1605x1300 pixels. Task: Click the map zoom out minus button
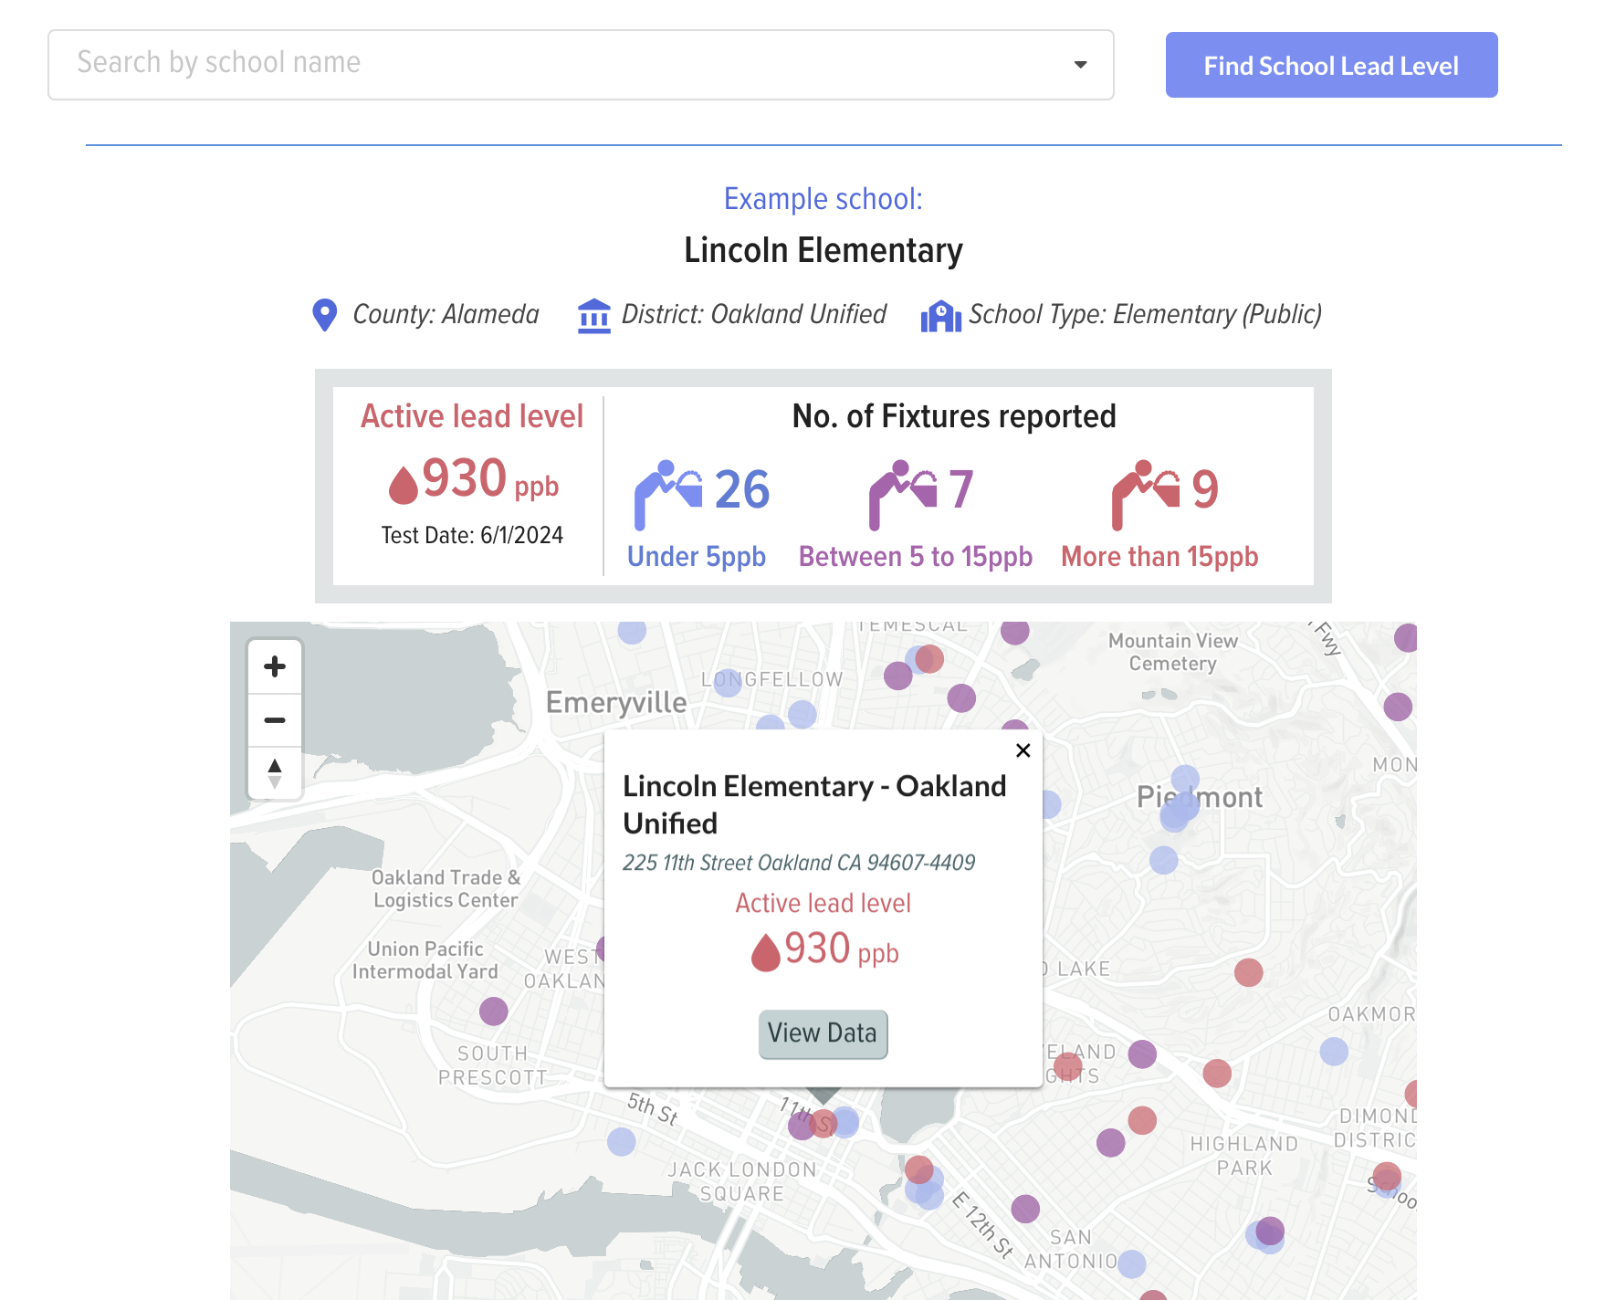275,720
